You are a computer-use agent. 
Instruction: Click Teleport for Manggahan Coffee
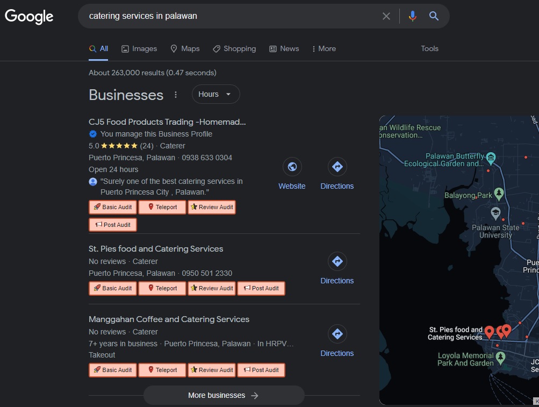point(162,370)
